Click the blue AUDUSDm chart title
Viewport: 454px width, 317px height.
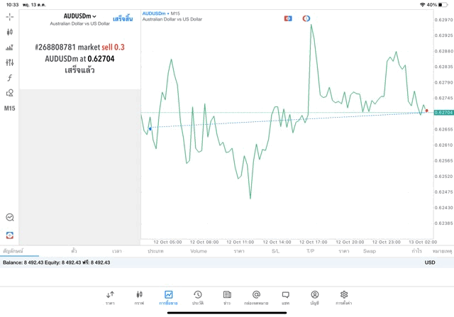click(x=154, y=13)
